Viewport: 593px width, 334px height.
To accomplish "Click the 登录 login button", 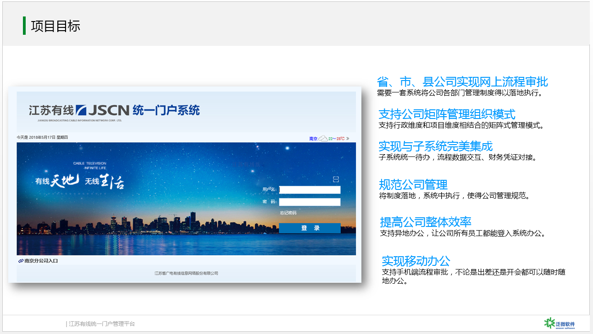I will (310, 228).
